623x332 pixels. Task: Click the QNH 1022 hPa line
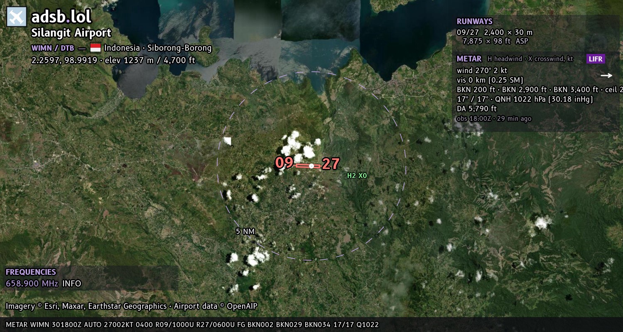[525, 99]
